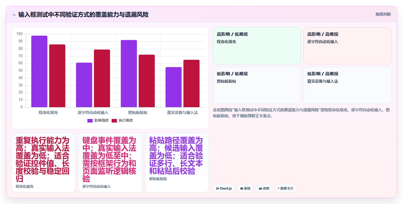Click the purple 真实设备与输入法 bar
403x204 pixels.
coord(174,87)
